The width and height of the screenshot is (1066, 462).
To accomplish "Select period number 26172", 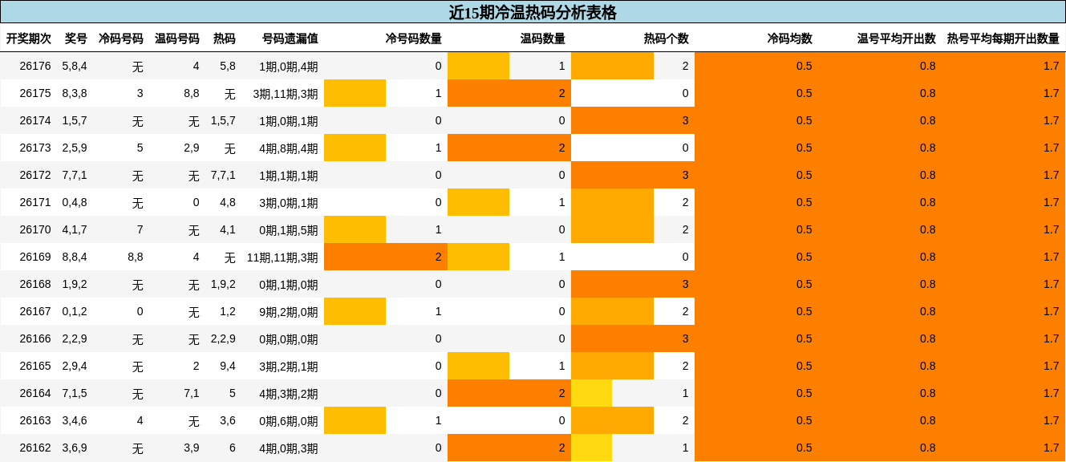I will [35, 175].
